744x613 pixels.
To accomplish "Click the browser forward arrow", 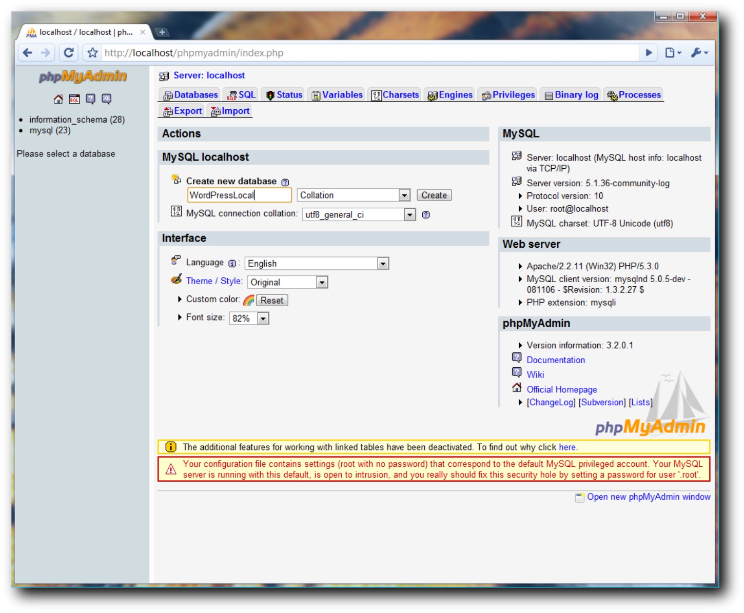I will [x=46, y=53].
